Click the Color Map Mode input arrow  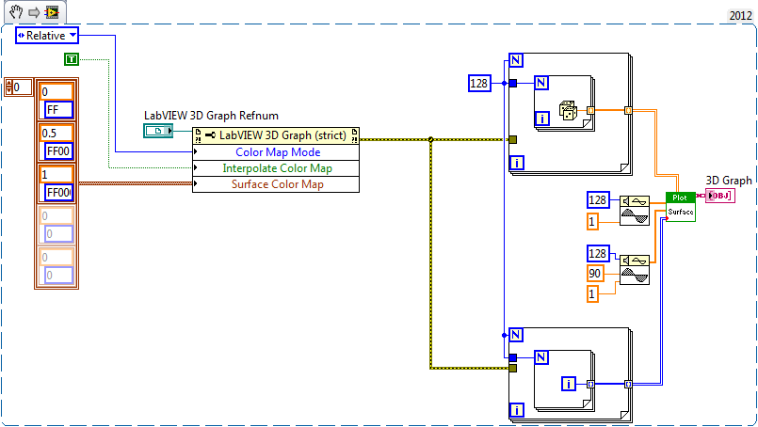click(195, 151)
